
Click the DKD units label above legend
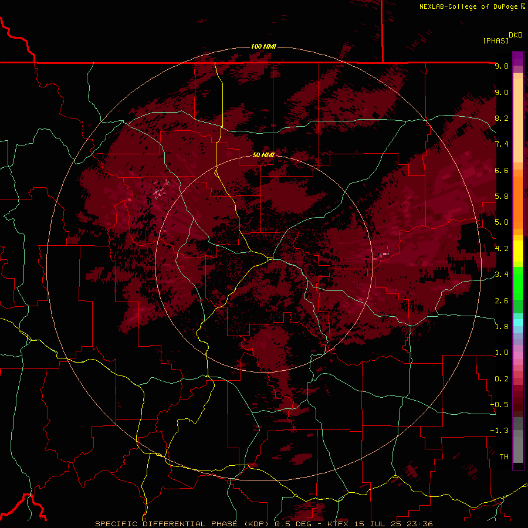tap(516, 35)
